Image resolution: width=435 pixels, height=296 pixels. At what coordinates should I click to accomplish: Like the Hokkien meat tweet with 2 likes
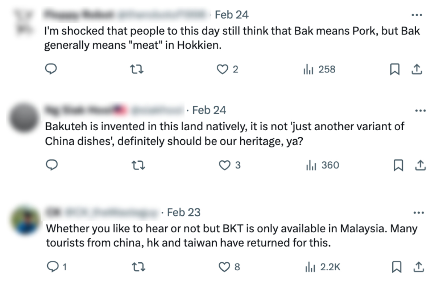[x=222, y=69]
